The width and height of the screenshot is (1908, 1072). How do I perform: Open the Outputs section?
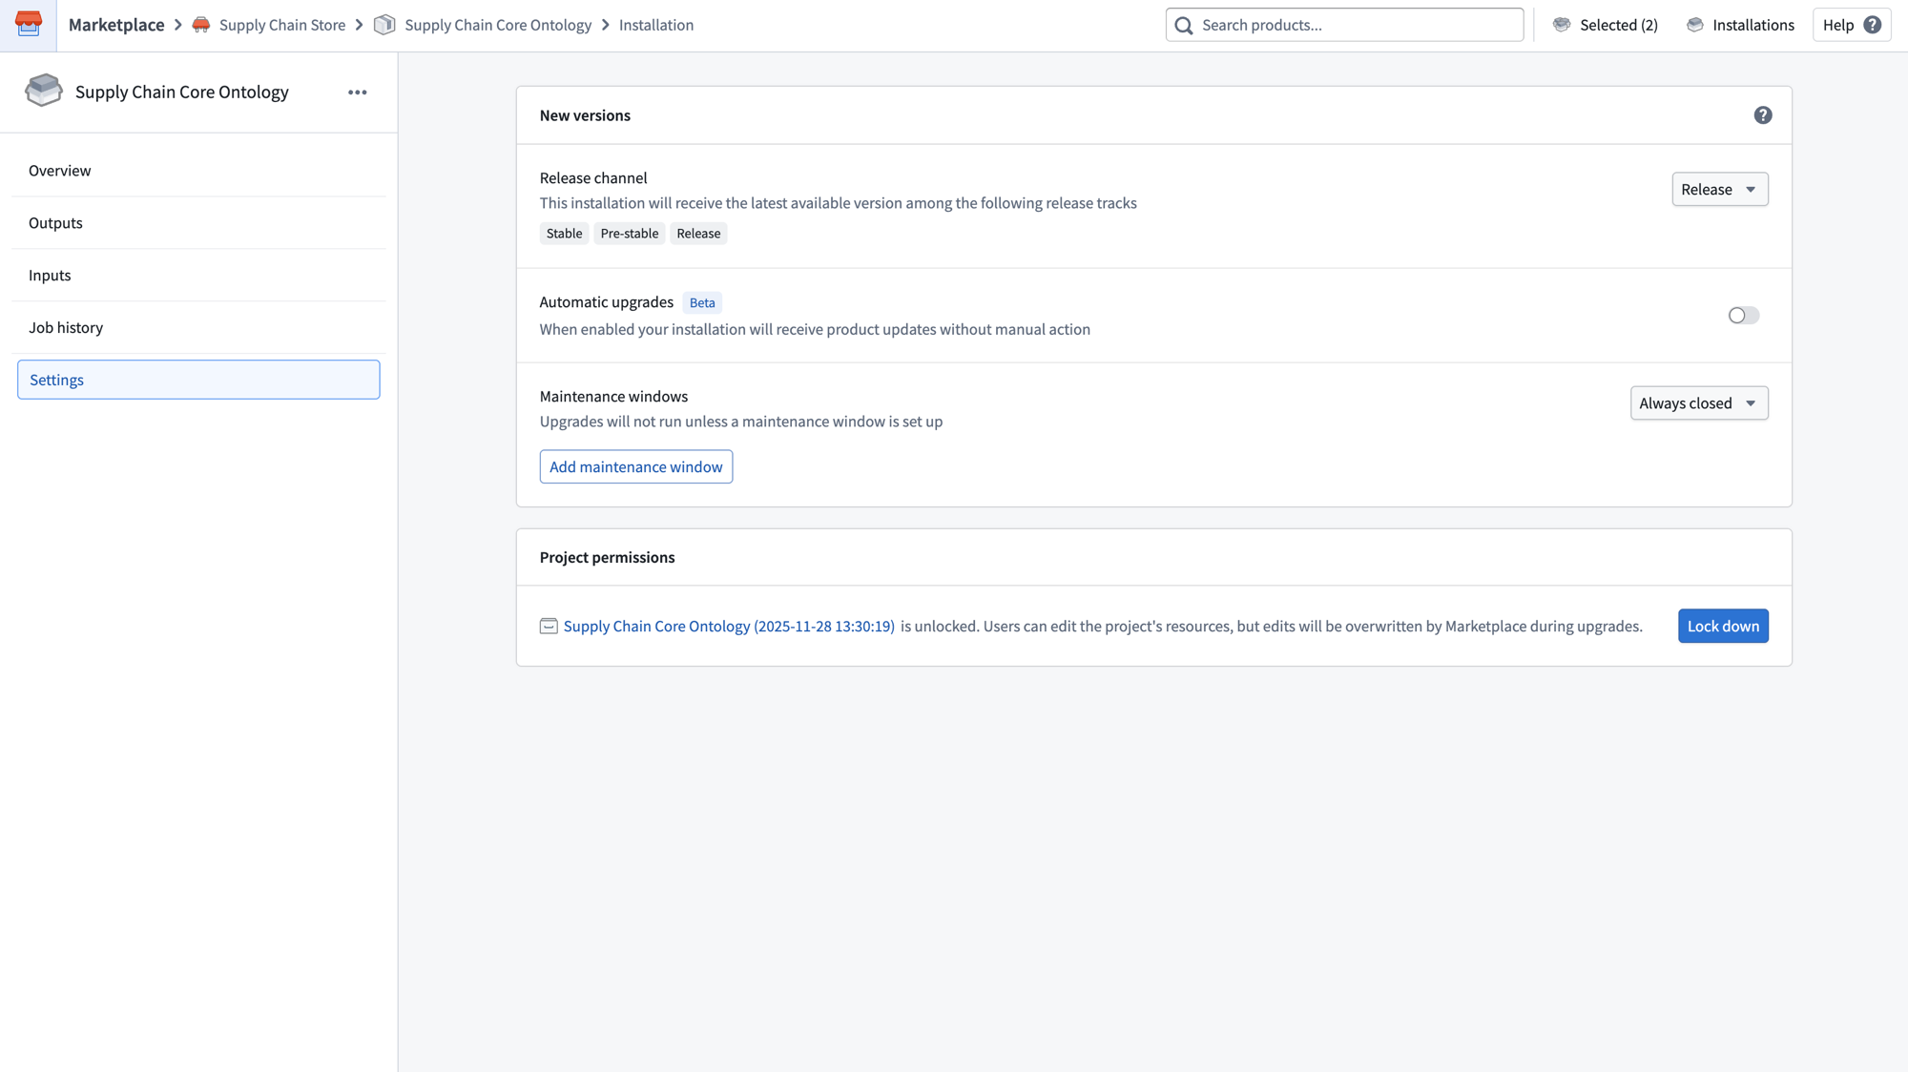pos(198,223)
